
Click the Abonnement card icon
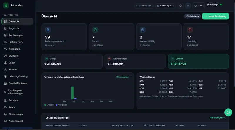(x=5, y=121)
